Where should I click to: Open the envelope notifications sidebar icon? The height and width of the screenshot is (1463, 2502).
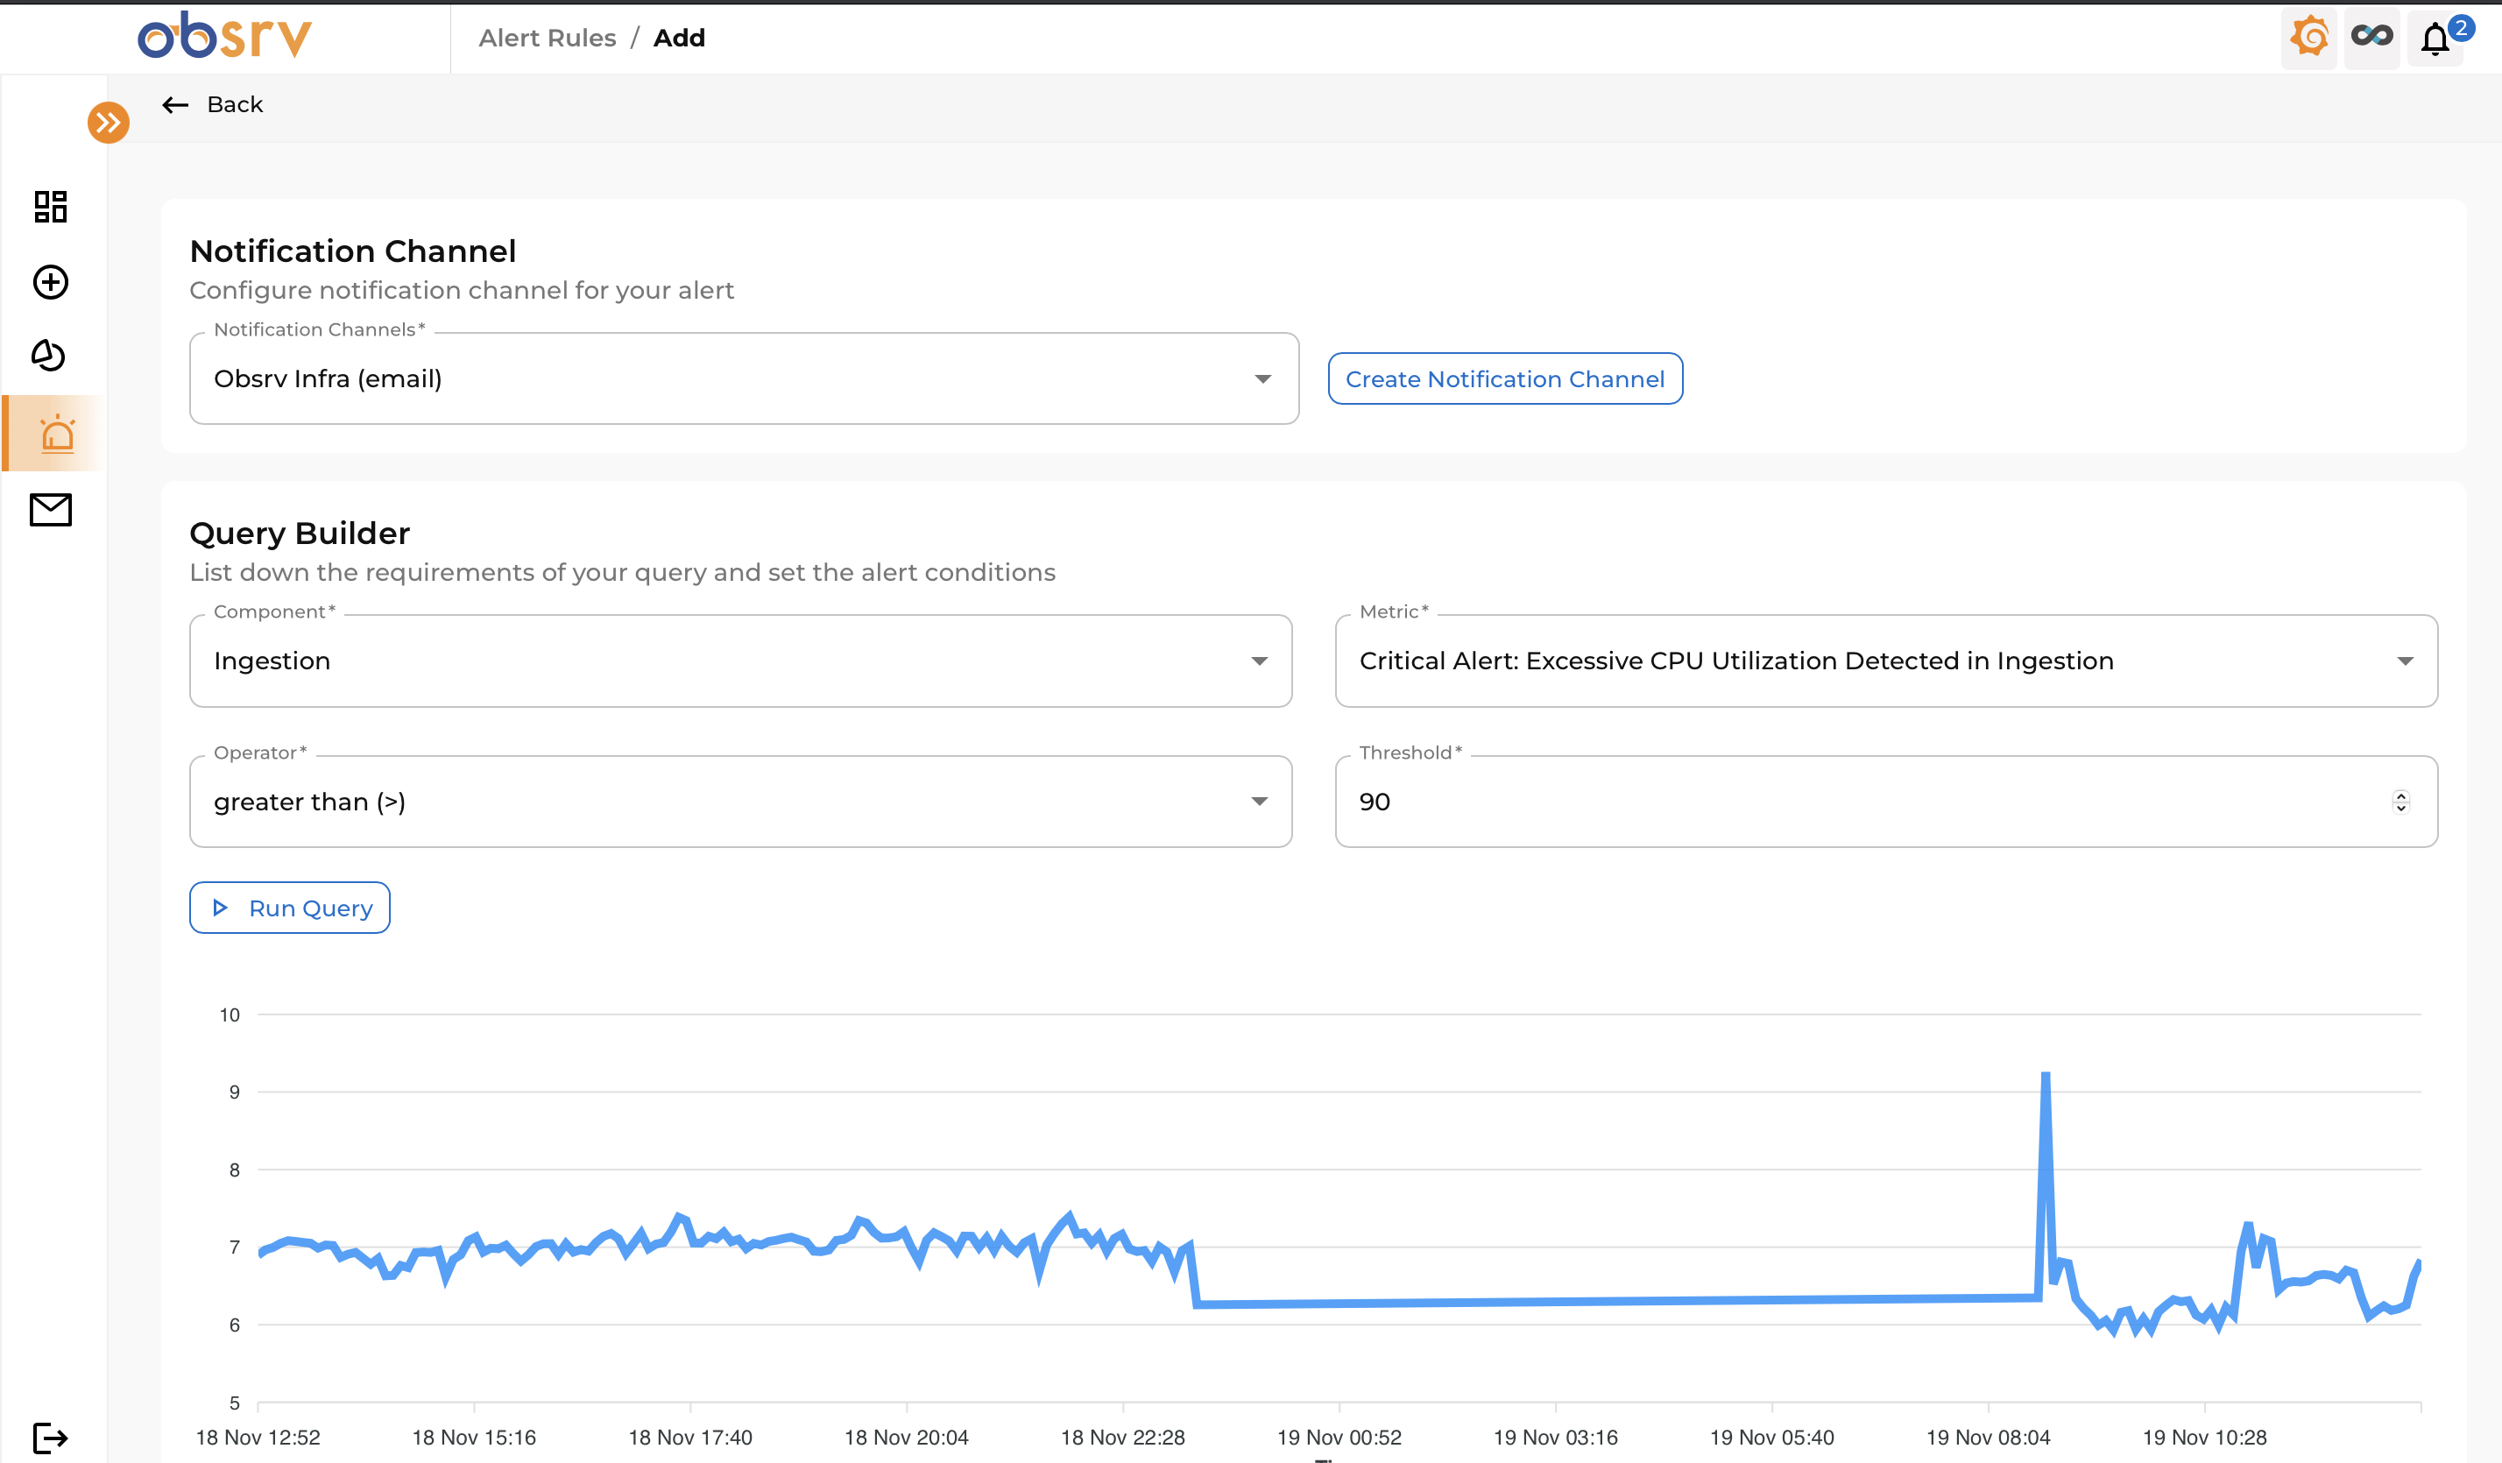pyautogui.click(x=51, y=509)
